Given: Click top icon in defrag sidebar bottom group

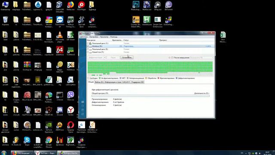Looking at the screenshot, I should click(83, 102).
